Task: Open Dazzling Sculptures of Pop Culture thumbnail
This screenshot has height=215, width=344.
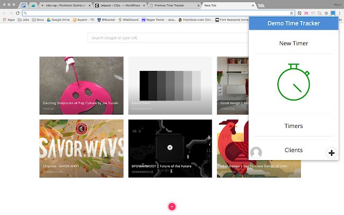Action: (81, 85)
